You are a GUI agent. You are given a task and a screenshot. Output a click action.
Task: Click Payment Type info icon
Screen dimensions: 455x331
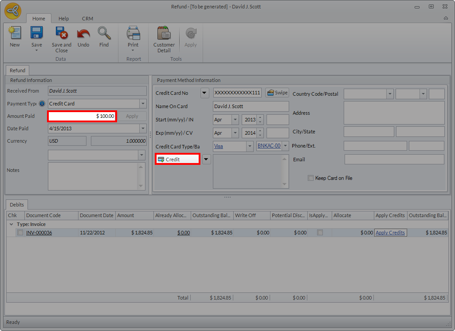pos(42,104)
